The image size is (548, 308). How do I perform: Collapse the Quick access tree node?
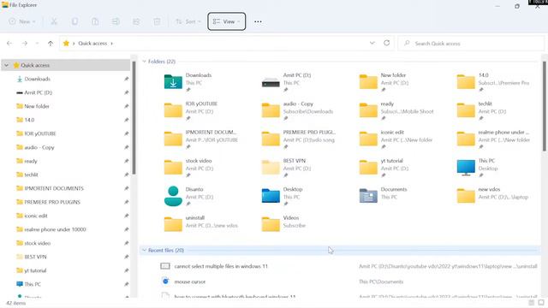point(6,65)
